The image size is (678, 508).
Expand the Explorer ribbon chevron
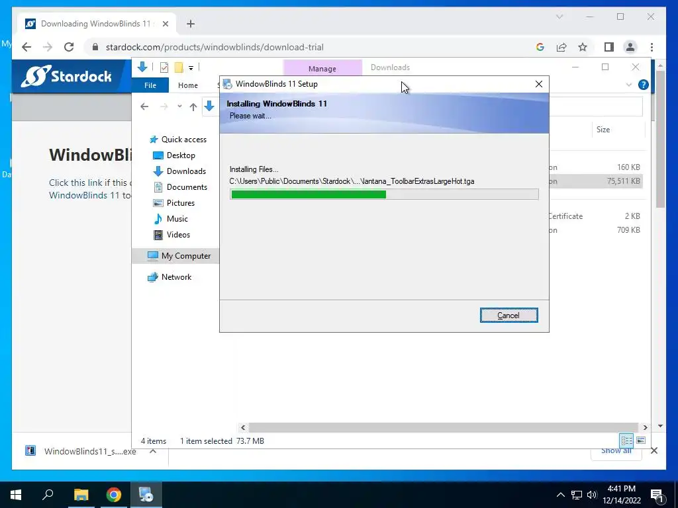click(x=629, y=85)
